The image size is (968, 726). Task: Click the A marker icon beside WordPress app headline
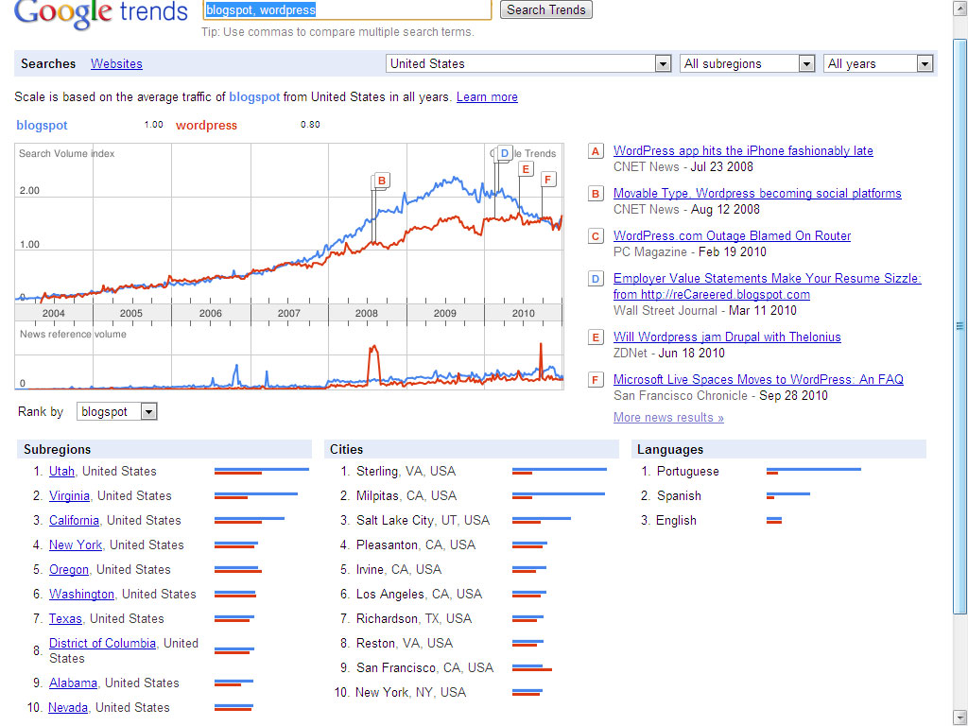tap(596, 151)
